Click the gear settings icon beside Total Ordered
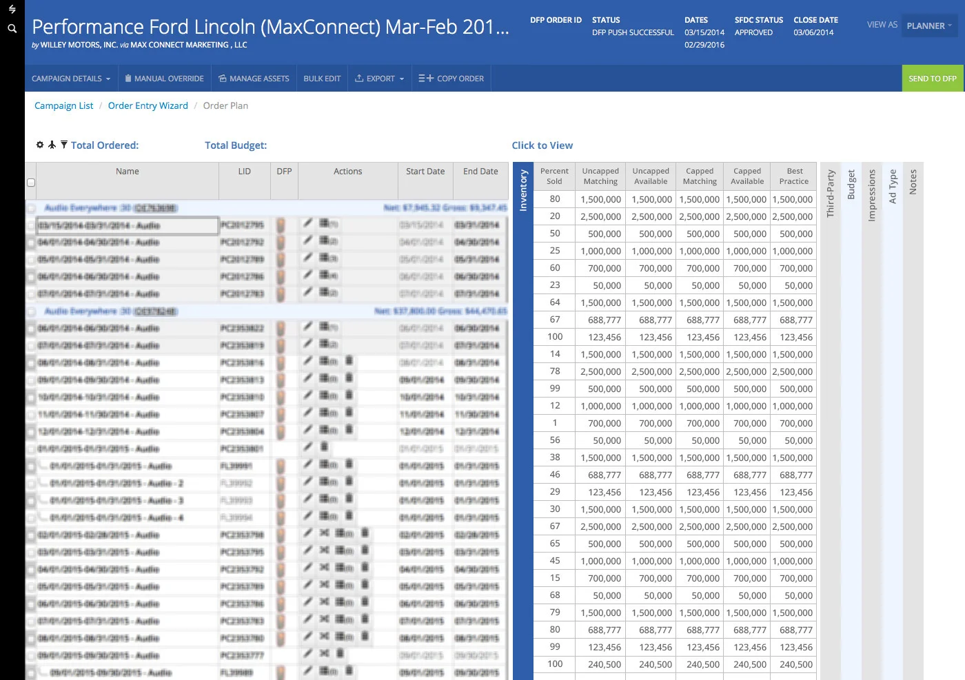Image resolution: width=965 pixels, height=680 pixels. (x=40, y=145)
